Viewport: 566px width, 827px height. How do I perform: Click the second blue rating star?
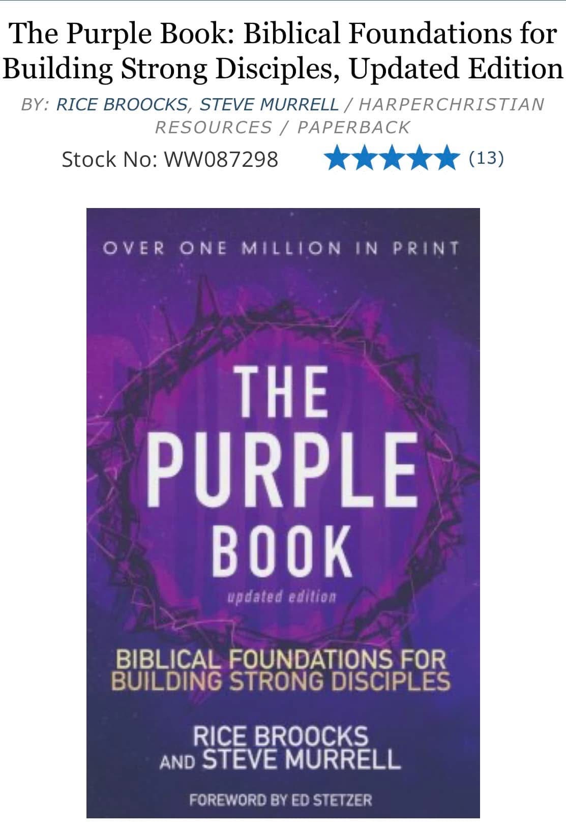pyautogui.click(x=364, y=158)
